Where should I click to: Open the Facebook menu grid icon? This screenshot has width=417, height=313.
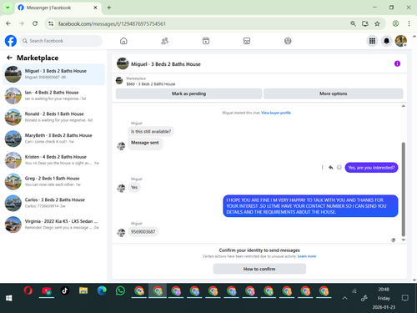[372, 41]
